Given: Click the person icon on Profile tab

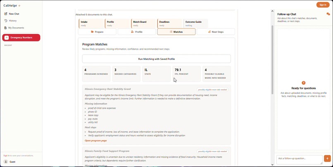Looking at the screenshot, I should 133,32.
